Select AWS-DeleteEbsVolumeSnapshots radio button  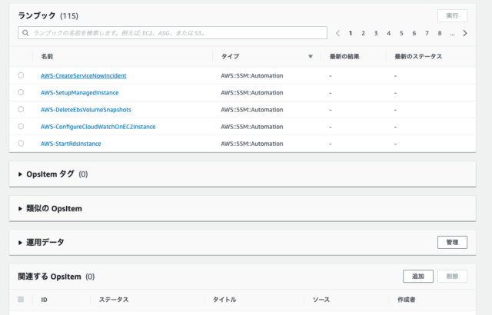pyautogui.click(x=21, y=109)
